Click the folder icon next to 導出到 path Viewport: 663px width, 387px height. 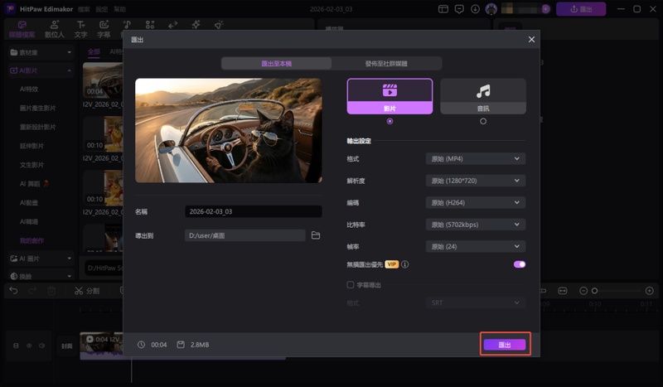(x=316, y=235)
